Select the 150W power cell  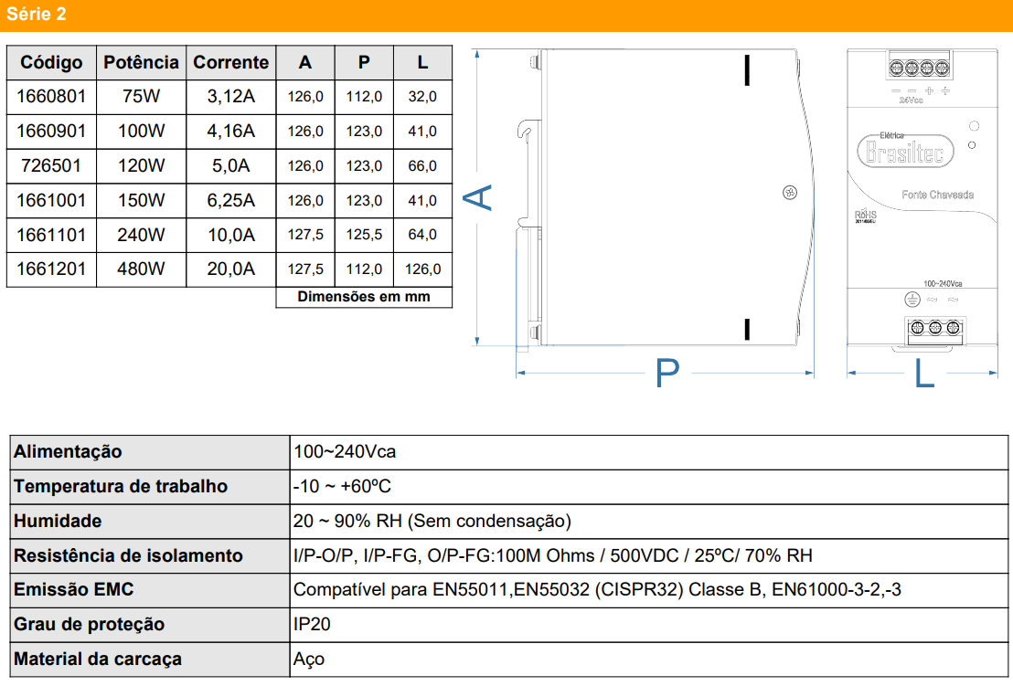pos(142,201)
